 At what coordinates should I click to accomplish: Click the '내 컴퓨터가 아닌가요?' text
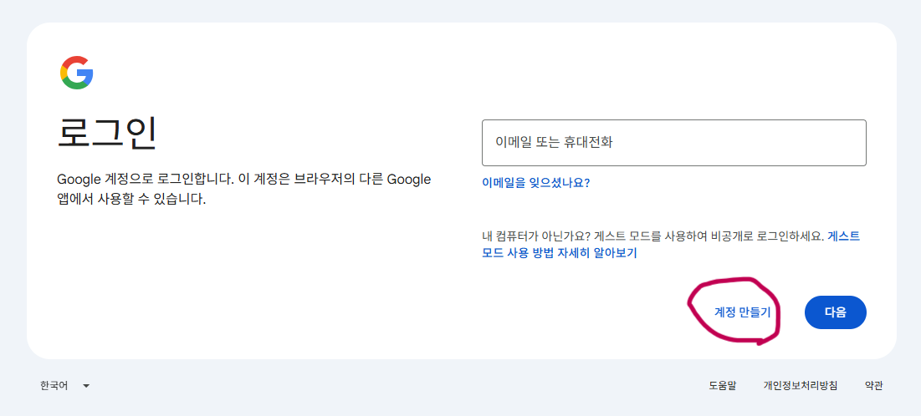point(535,236)
